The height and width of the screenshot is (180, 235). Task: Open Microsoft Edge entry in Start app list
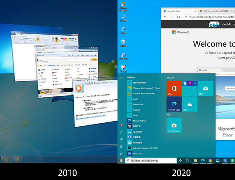tap(137, 121)
